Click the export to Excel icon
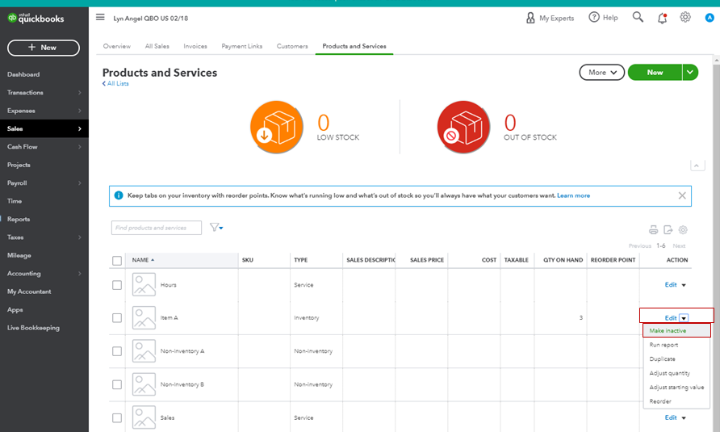720x432 pixels. coord(668,230)
